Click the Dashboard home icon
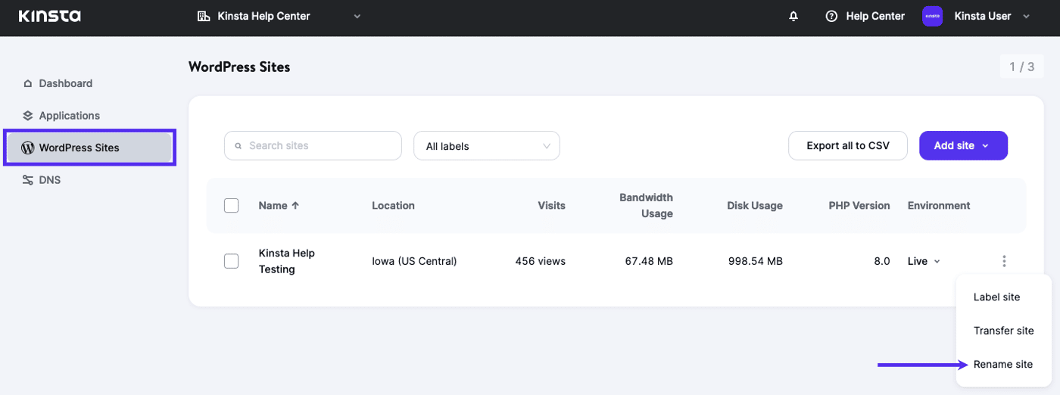 coord(28,83)
